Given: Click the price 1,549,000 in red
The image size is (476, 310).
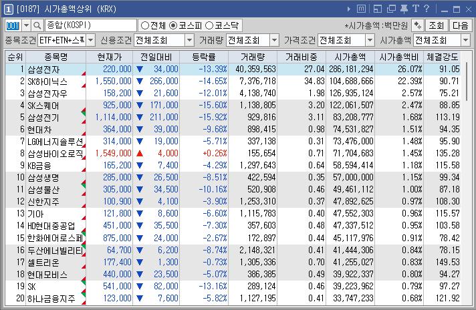Looking at the screenshot, I should point(113,153).
